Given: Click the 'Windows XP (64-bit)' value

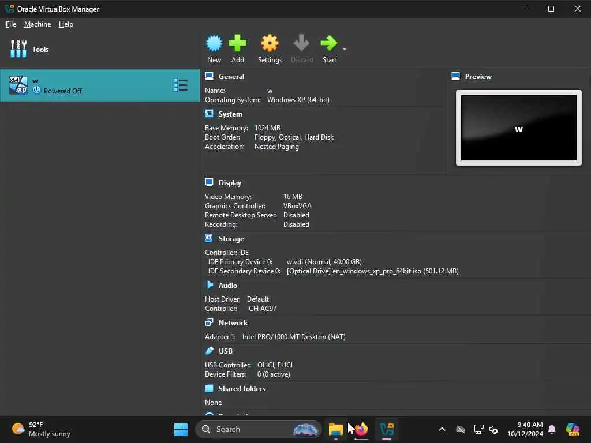Looking at the screenshot, I should pyautogui.click(x=298, y=100).
